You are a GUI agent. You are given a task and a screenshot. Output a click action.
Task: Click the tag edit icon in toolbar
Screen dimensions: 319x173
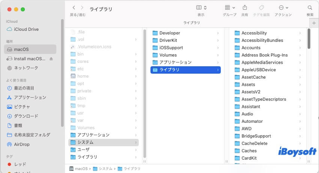pyautogui.click(x=262, y=8)
